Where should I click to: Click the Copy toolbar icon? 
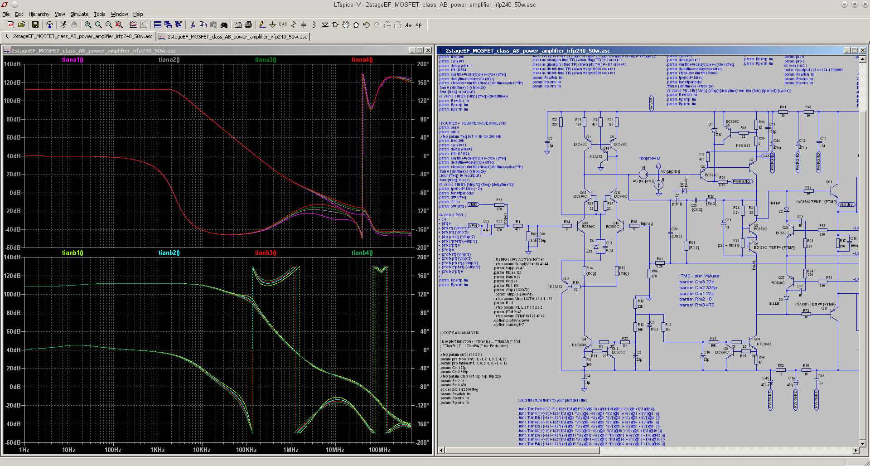tap(203, 25)
